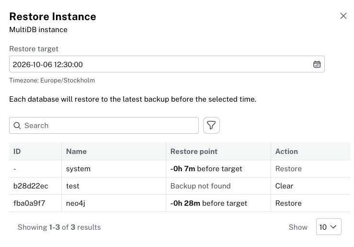This screenshot has width=354, height=247.
Task: Select the test name cell
Action: tap(114, 186)
